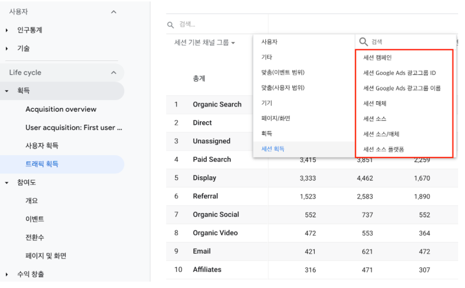Viewport: 465px width, 288px height.
Task: Open the 페이지 및 화면 report
Action: (46, 256)
